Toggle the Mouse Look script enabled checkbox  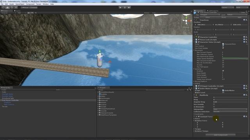tap(199, 40)
